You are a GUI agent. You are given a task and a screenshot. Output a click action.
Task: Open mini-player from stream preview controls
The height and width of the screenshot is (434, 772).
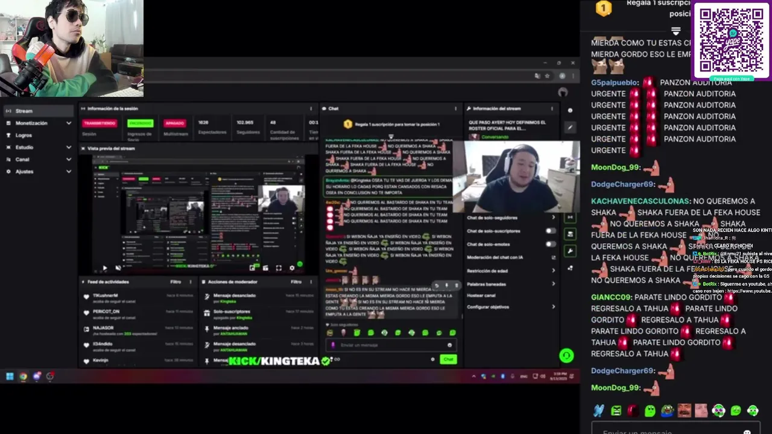click(x=253, y=268)
